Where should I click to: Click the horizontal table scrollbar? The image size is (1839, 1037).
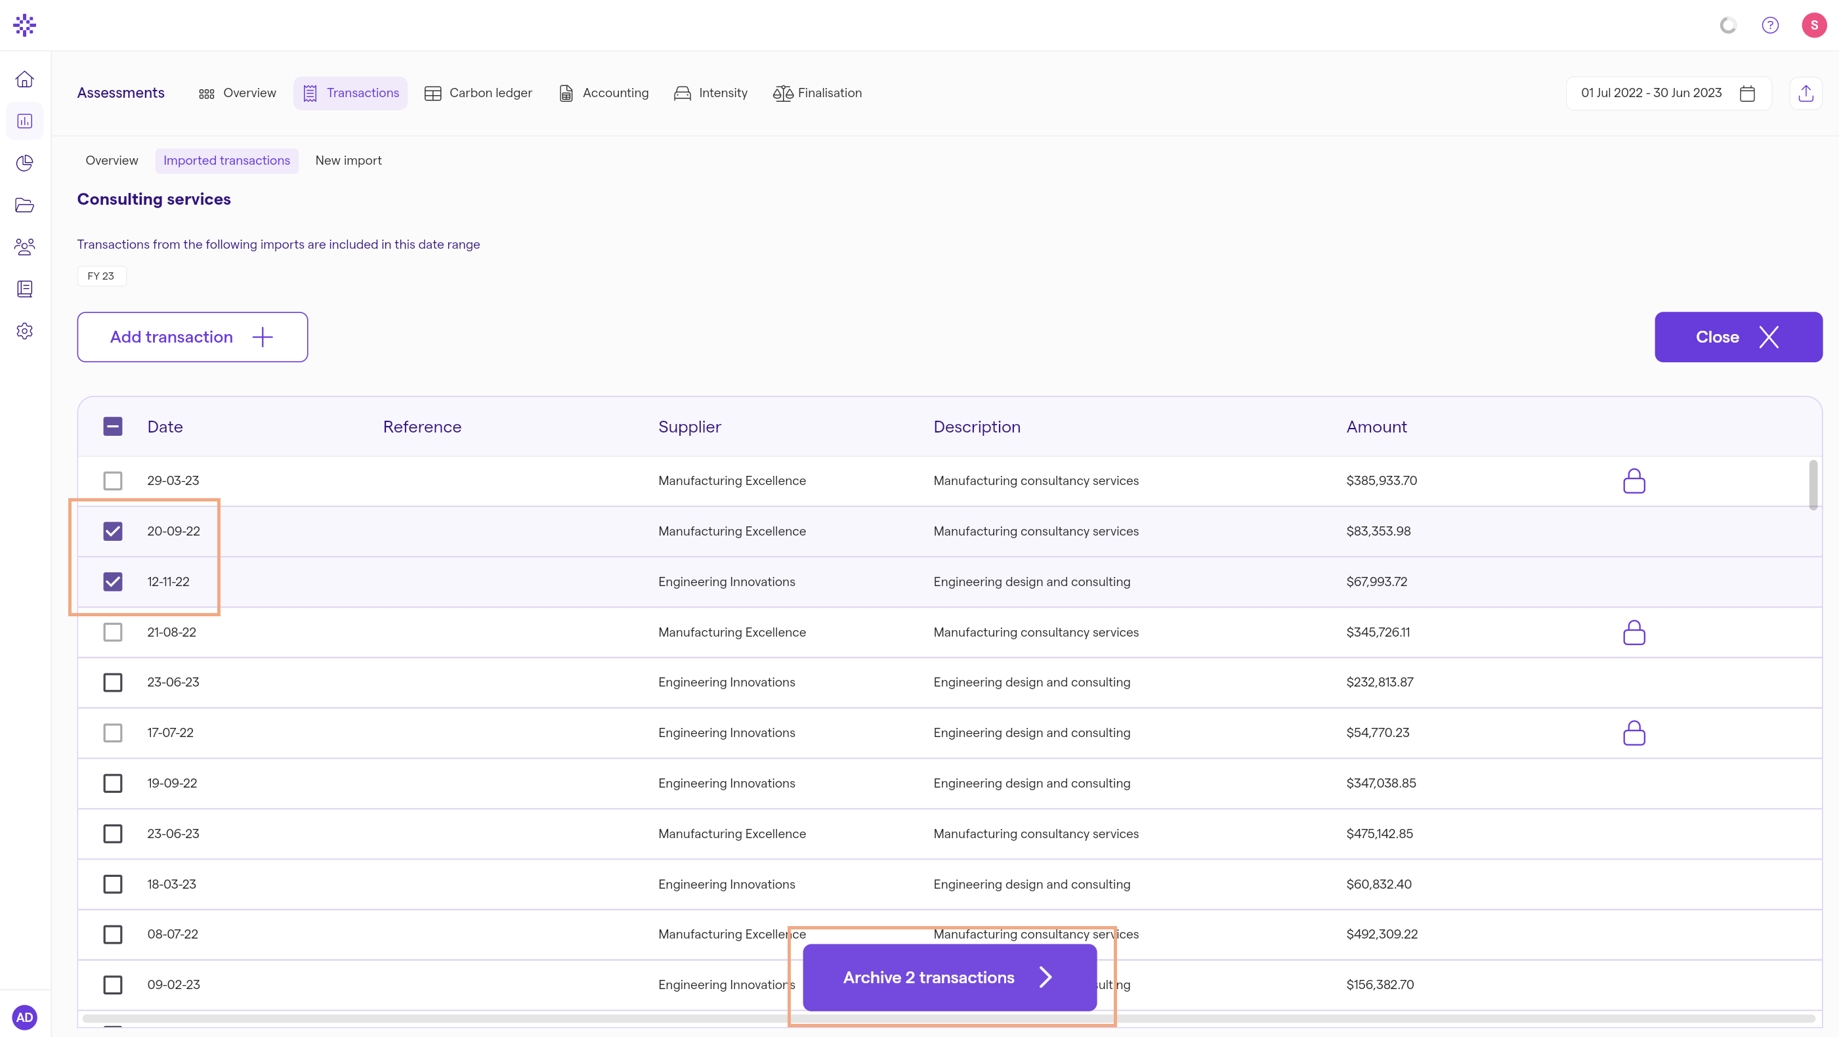click(949, 1019)
